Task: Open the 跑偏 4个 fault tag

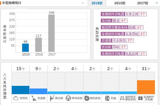Action: pos(122,27)
